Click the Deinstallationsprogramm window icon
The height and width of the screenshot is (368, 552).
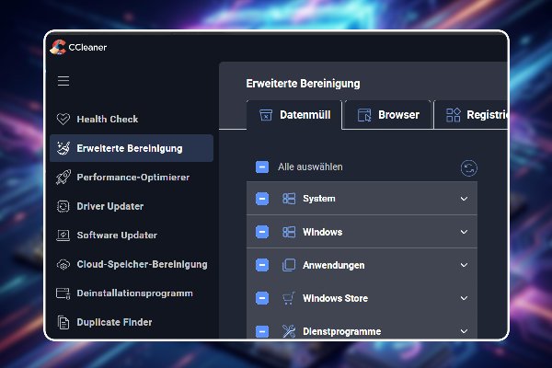click(x=63, y=293)
